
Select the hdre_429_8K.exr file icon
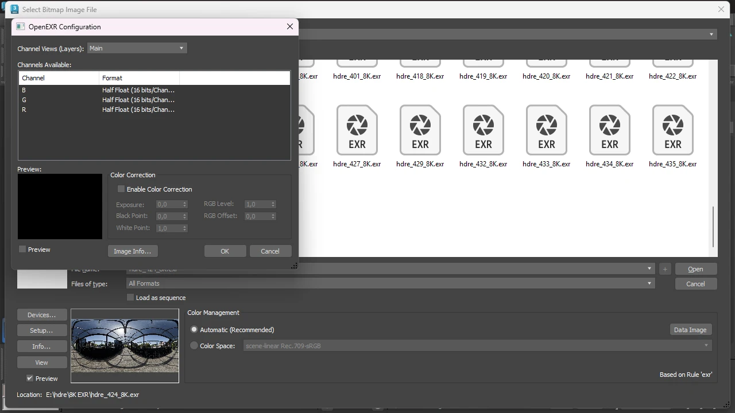[x=420, y=130]
